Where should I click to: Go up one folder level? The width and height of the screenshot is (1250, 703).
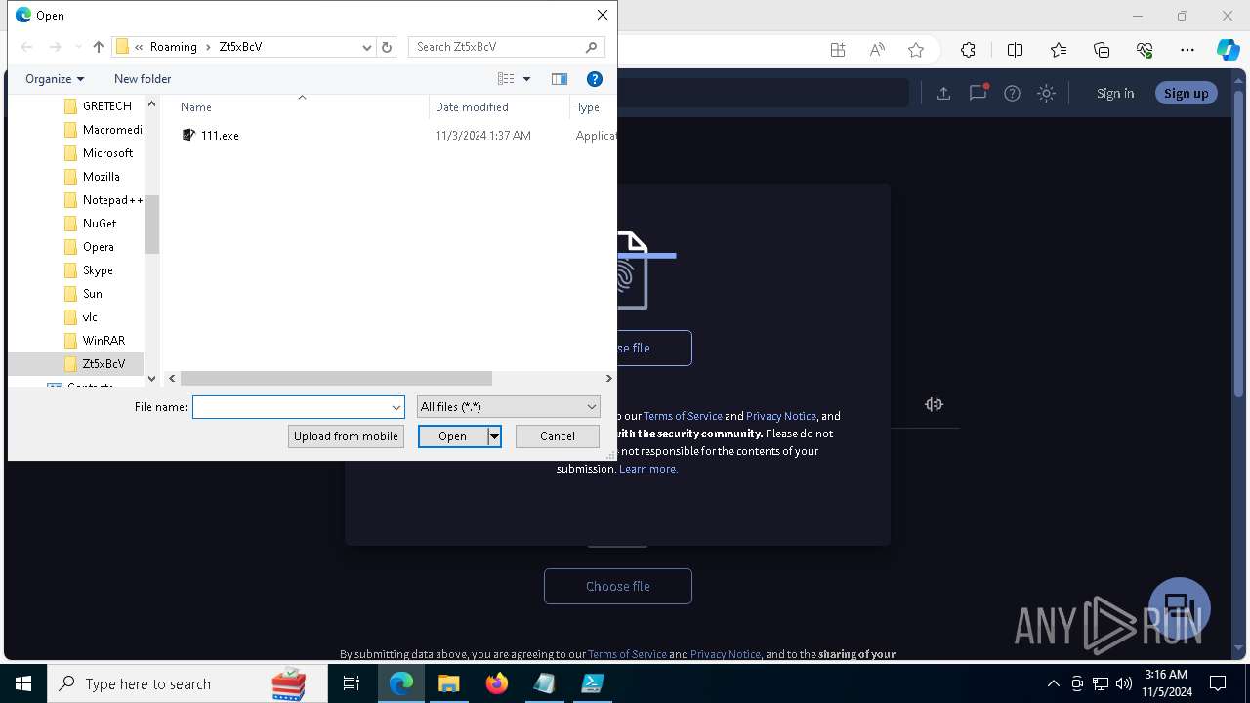pyautogui.click(x=98, y=47)
